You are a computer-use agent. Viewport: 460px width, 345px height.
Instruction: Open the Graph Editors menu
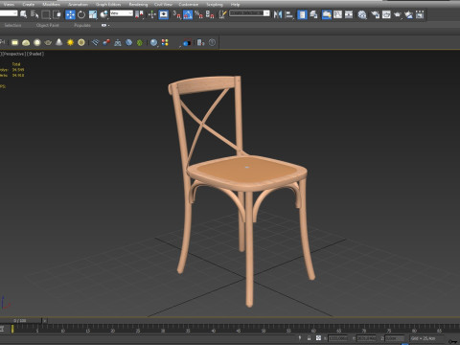(108, 5)
